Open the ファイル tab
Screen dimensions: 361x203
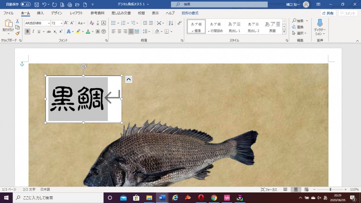[x=8, y=13]
